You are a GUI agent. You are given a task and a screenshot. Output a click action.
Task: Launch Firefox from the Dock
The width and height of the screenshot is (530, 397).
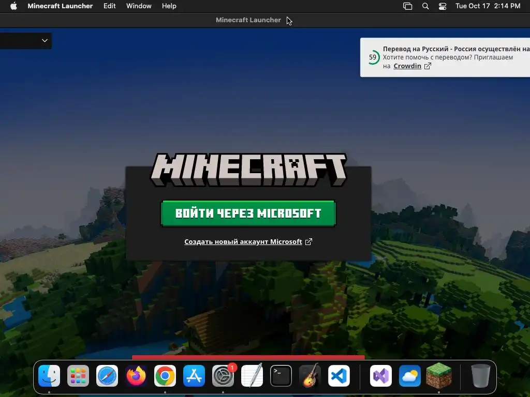136,376
